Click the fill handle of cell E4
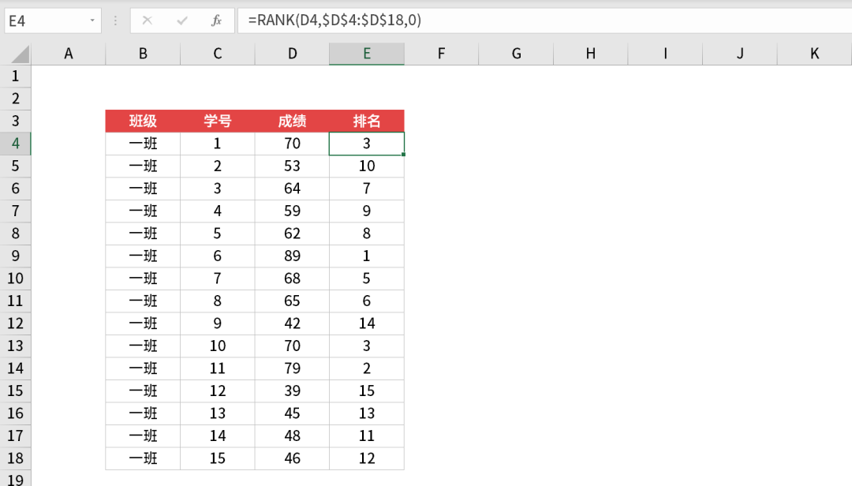This screenshot has height=486, width=852. click(x=403, y=155)
